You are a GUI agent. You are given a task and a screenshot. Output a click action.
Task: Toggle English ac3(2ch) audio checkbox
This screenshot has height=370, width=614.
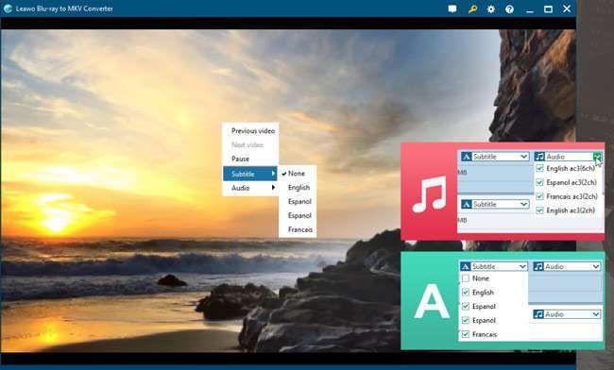(540, 210)
